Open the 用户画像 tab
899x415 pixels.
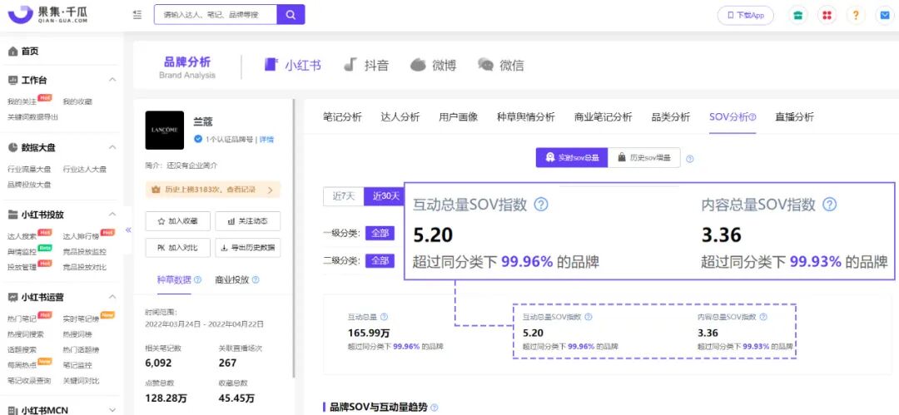[458, 117]
